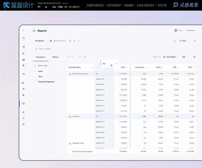Click the Save button
This screenshot has height=168, width=202.
tap(182, 41)
